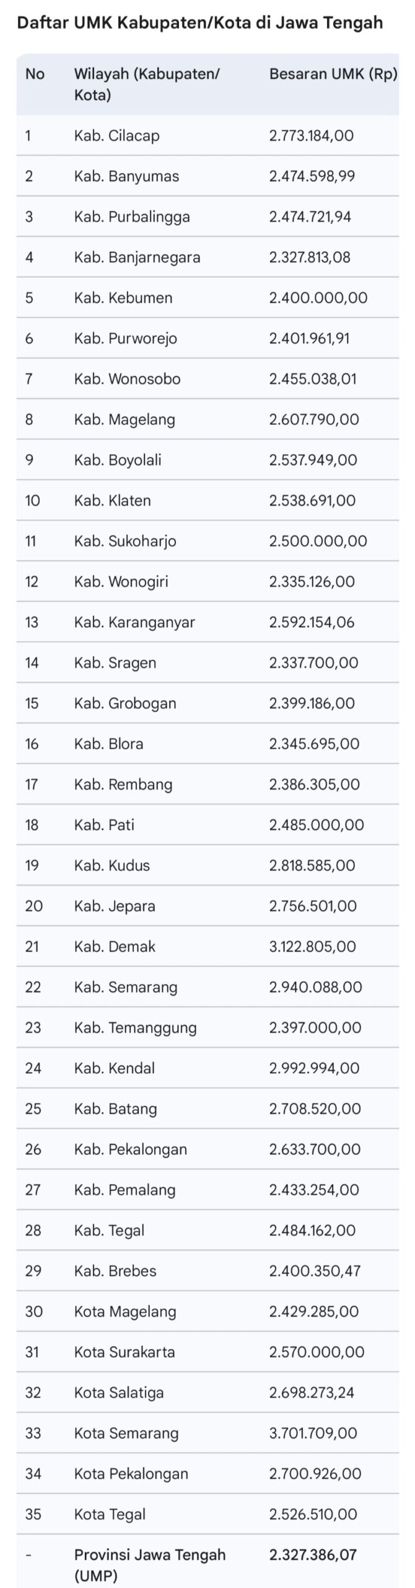
Task: Select the Demak UMK value 3.122.805,00
Action: click(x=312, y=947)
